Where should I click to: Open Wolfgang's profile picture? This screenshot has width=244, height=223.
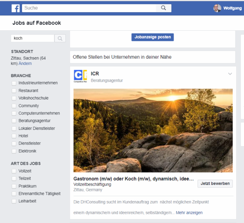coord(217,8)
